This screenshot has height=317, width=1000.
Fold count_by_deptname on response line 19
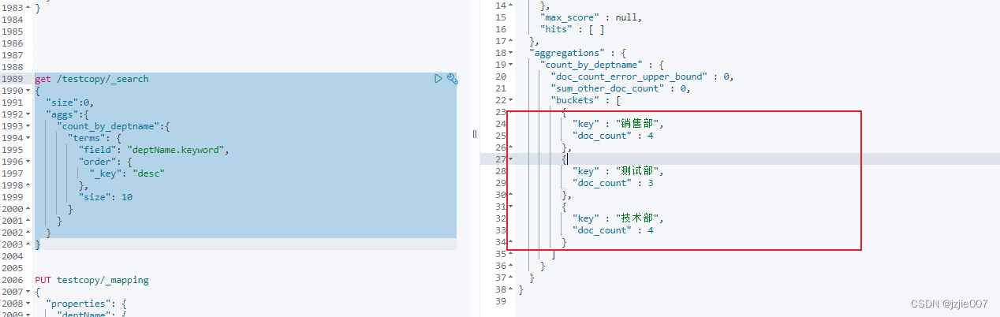coord(510,65)
